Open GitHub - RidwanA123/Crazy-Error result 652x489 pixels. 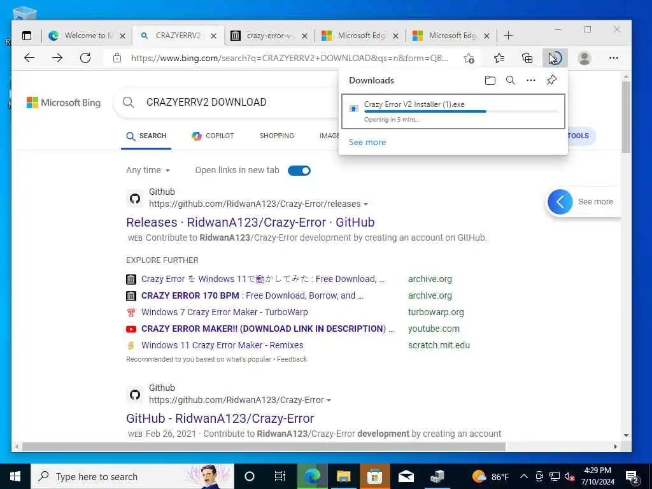coord(220,418)
